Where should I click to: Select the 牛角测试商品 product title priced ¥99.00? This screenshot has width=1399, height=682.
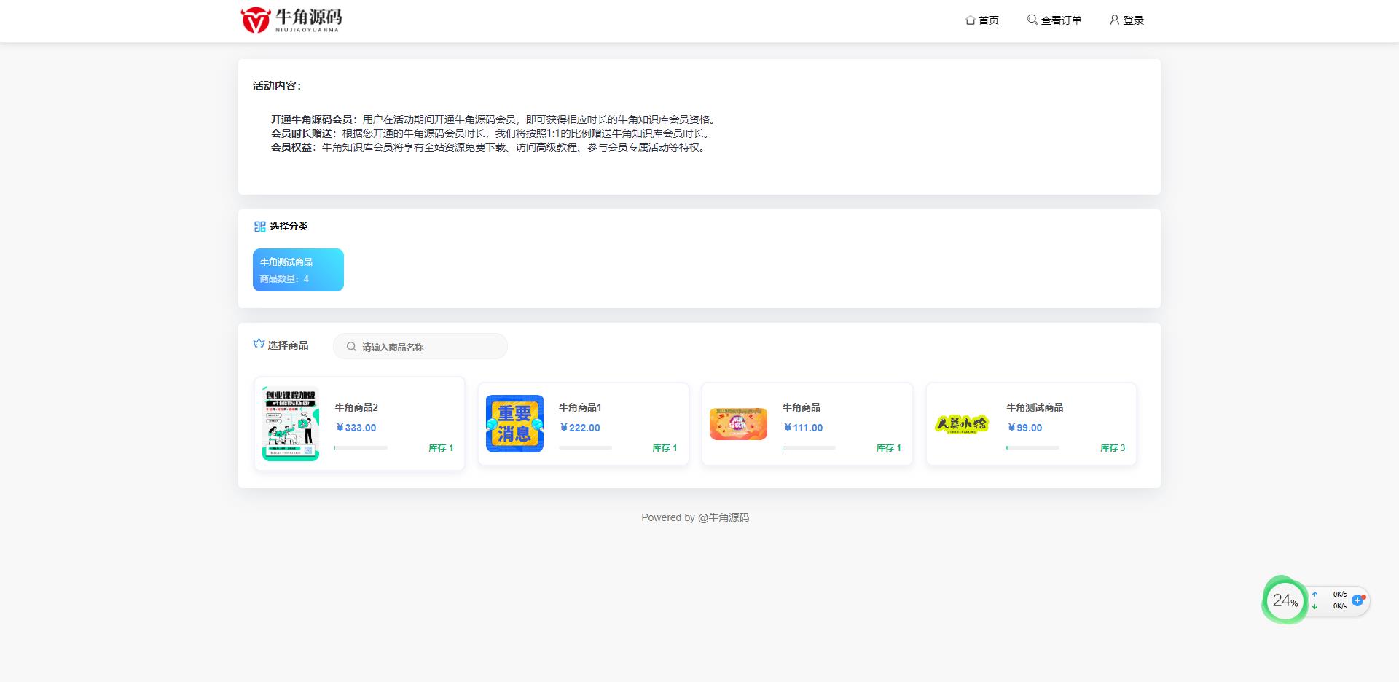1034,407
